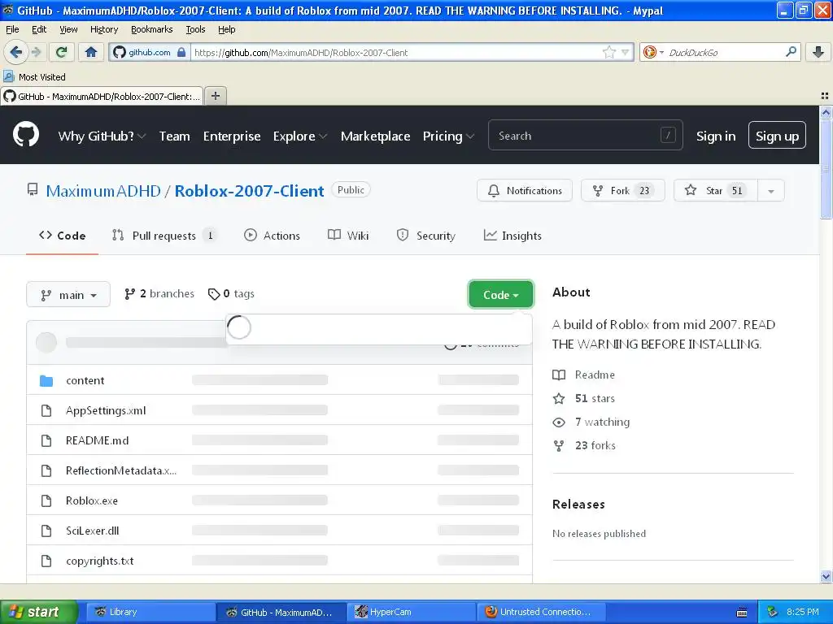Screen dimensions: 833x624
Task: Open the Roblox-2007-Client repository link
Action: tap(249, 191)
